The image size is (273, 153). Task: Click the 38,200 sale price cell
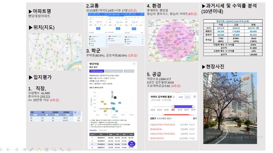(x=221, y=31)
